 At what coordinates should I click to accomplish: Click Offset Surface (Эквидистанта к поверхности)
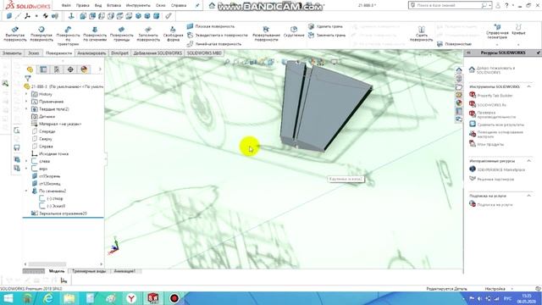(218, 36)
